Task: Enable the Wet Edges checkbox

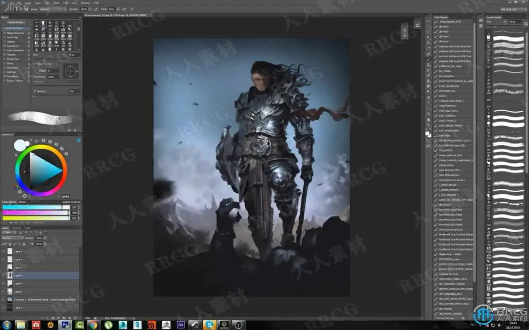Action: click(5, 68)
